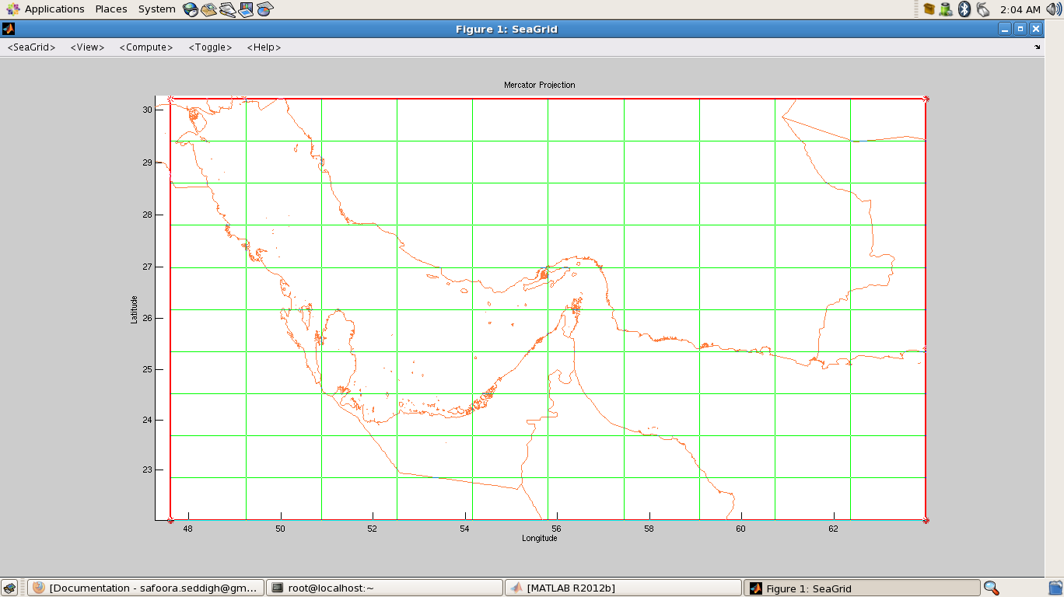Click the show desktop icon in taskbar
Image resolution: width=1064 pixels, height=597 pixels.
point(9,588)
